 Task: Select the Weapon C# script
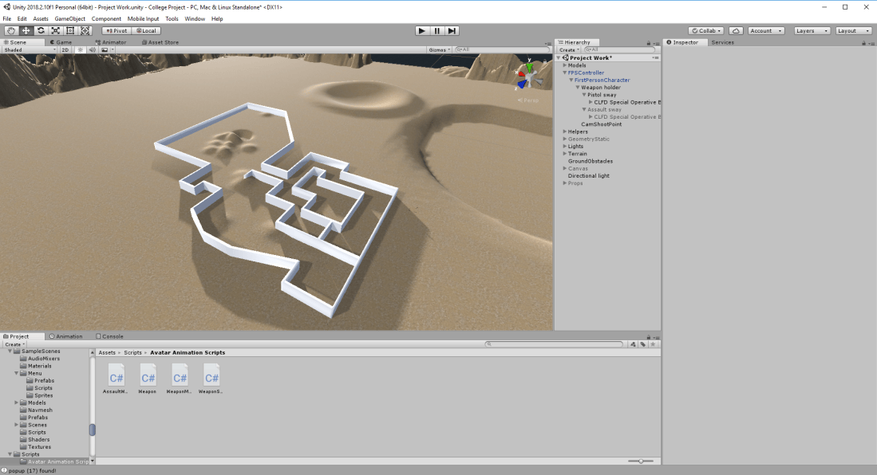148,379
